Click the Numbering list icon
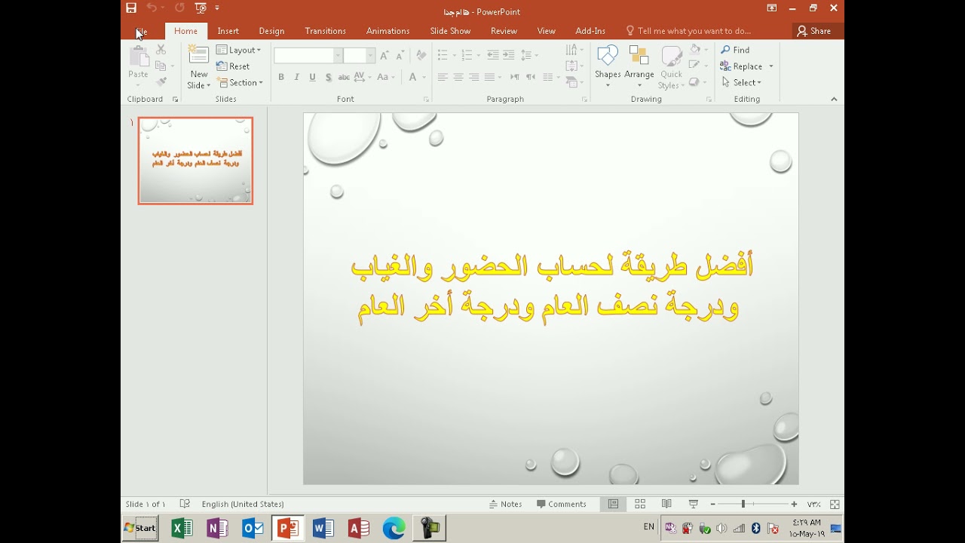This screenshot has height=543, width=965. click(467, 55)
